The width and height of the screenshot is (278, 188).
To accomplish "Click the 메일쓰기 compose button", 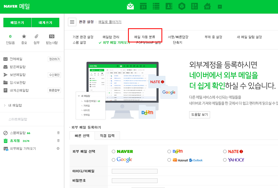I will pos(17,23).
